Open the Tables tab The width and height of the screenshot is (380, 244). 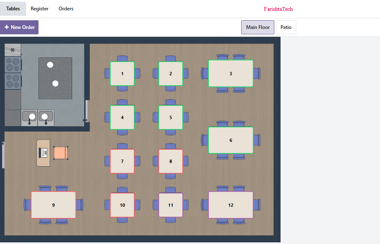tap(13, 9)
